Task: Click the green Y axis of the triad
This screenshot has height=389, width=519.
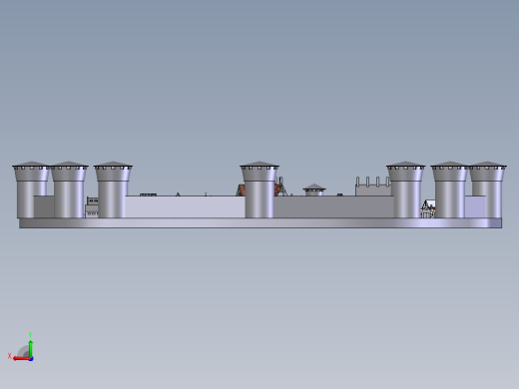Action: pyautogui.click(x=31, y=349)
